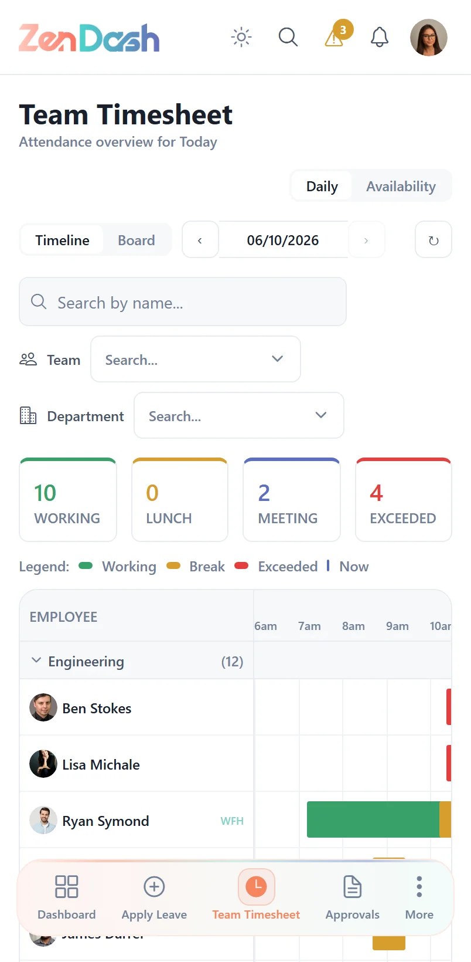The image size is (471, 962).
Task: Open Ryan Symond employee row
Action: click(136, 820)
